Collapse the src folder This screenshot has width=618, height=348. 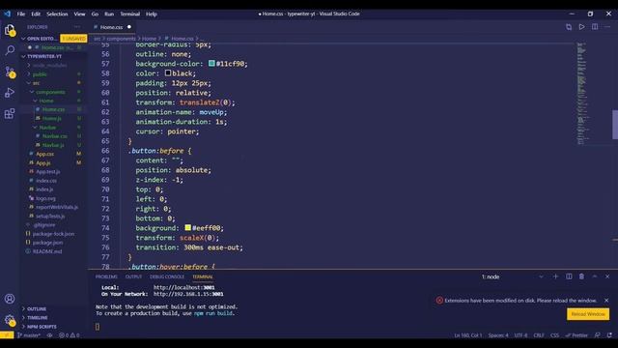click(36, 83)
